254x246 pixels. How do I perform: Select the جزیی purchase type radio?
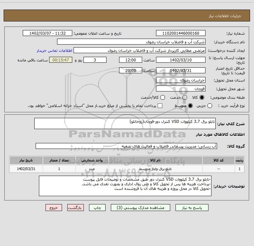coord(209,106)
